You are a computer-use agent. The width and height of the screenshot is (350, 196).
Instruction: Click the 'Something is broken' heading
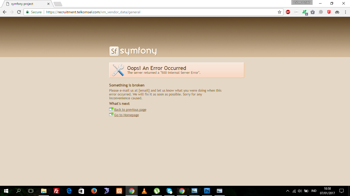click(127, 85)
